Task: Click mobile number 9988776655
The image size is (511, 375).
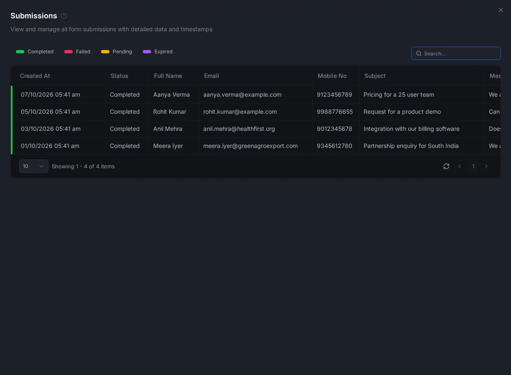Action: click(x=335, y=112)
